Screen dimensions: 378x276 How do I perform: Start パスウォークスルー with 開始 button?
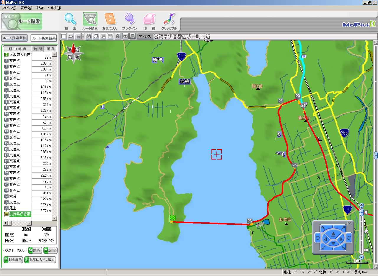point(35,250)
